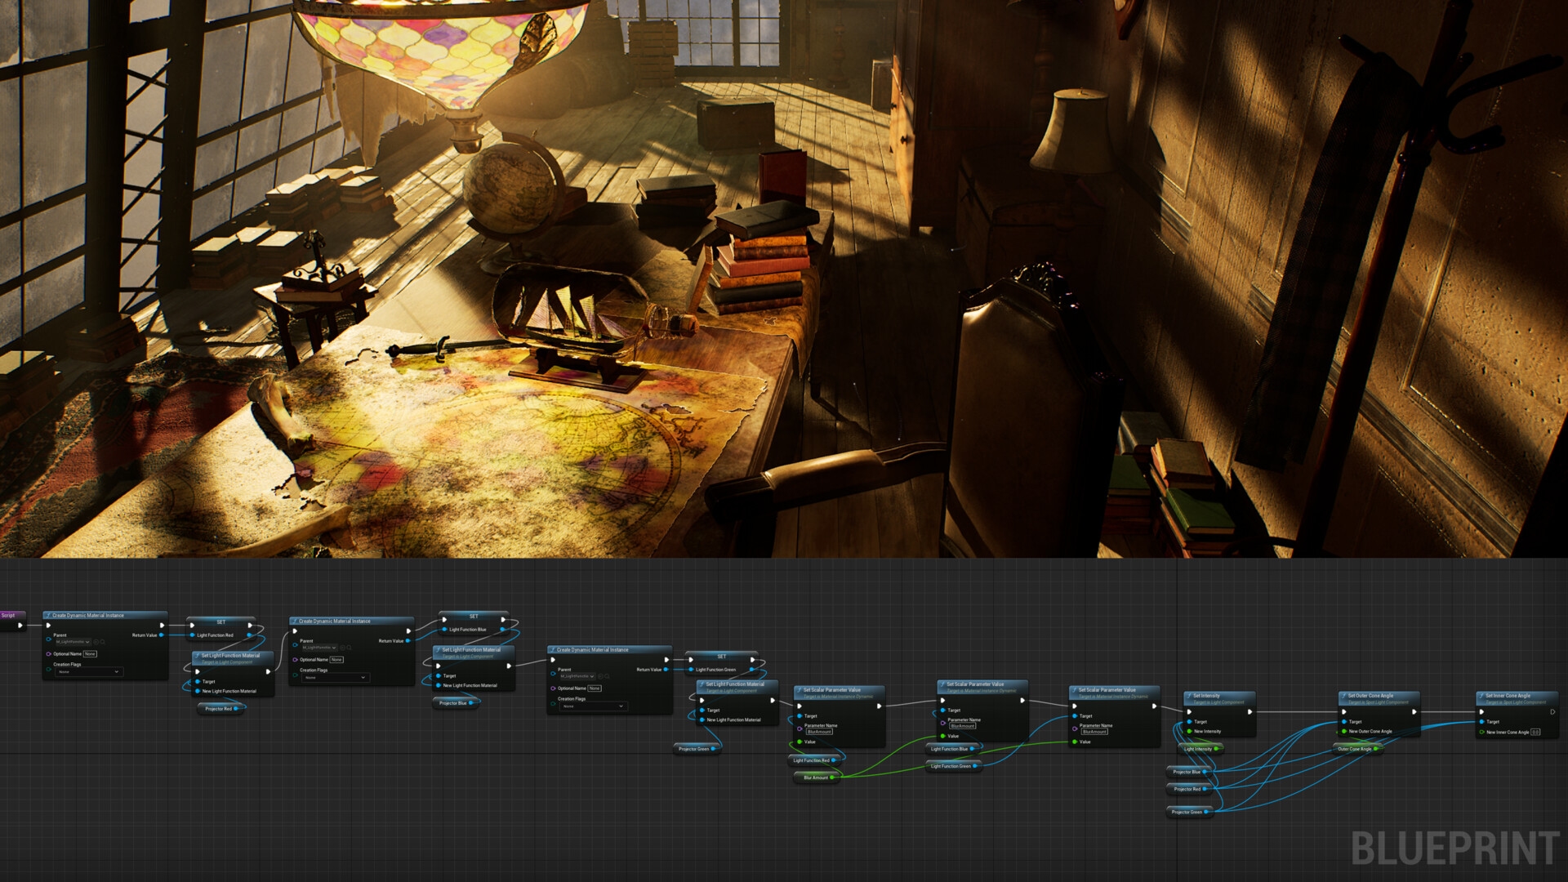
Task: Click the New Intensity input pin
Action: [1190, 731]
